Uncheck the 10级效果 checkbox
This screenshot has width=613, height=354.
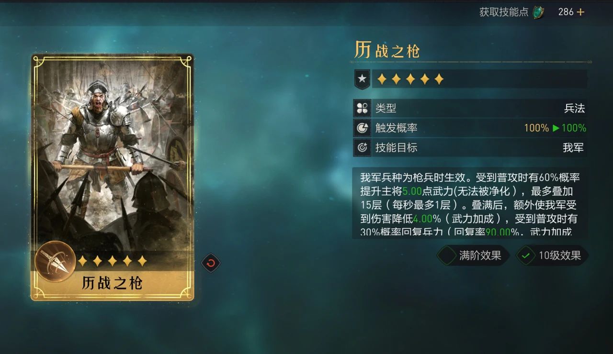(525, 255)
